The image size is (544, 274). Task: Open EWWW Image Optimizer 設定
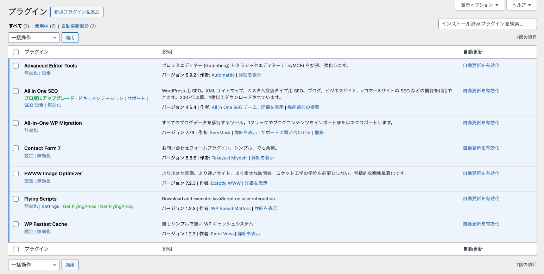pos(29,181)
